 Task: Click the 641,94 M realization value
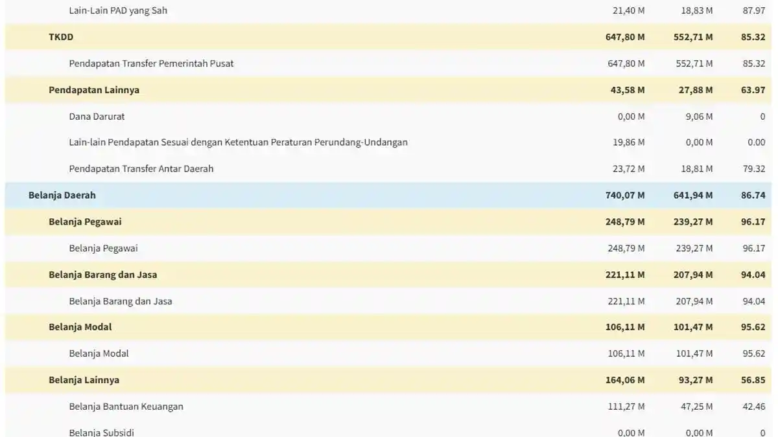[693, 195]
